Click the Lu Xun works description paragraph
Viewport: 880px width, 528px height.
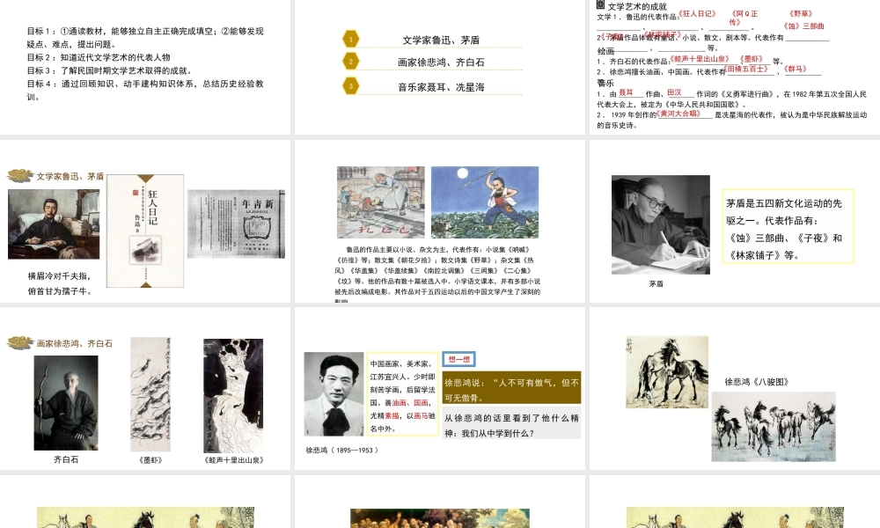[437, 275]
